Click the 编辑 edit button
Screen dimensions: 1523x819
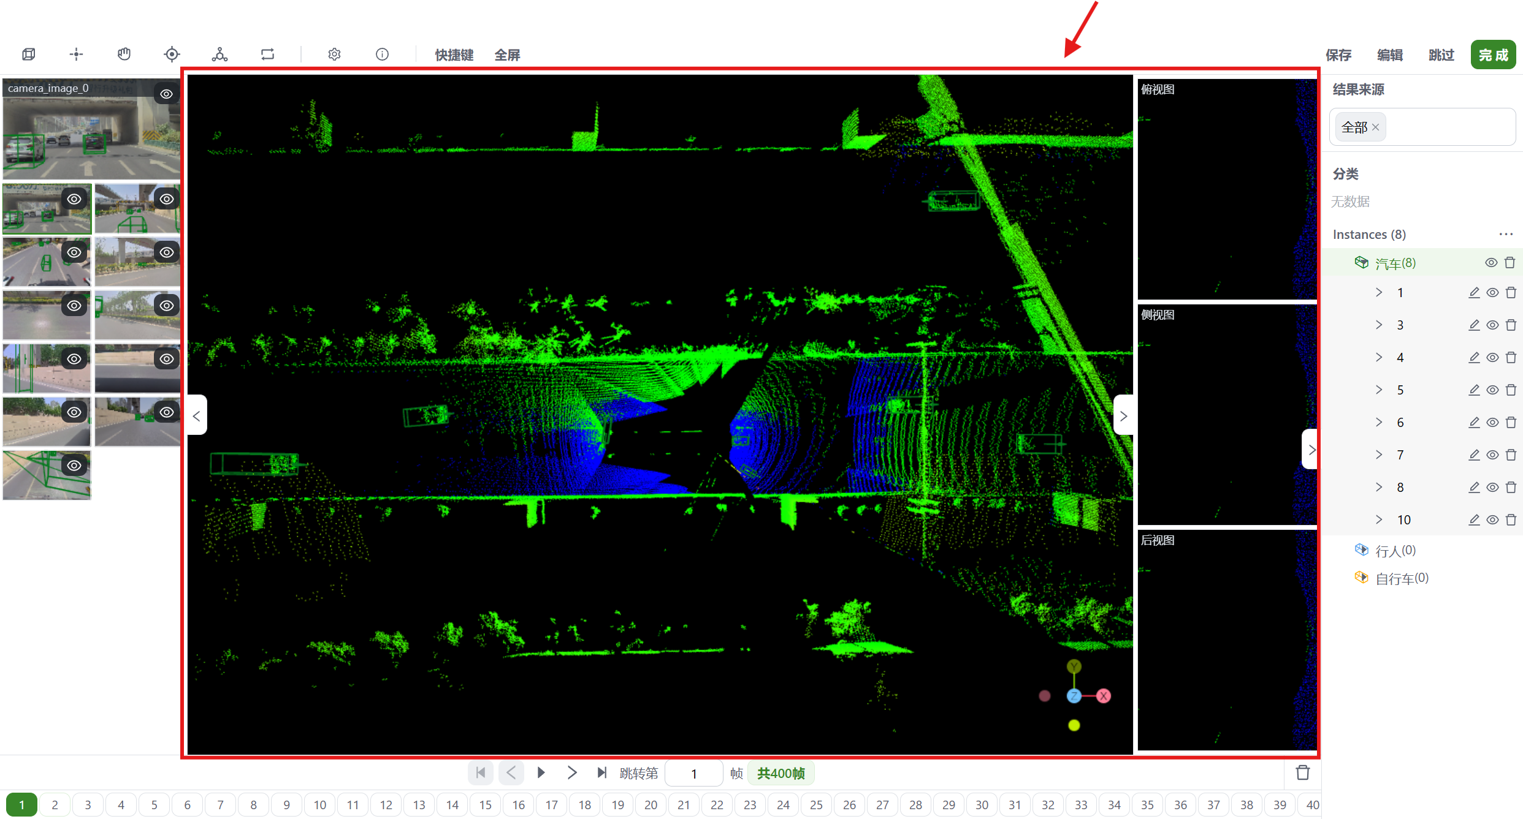pos(1390,55)
